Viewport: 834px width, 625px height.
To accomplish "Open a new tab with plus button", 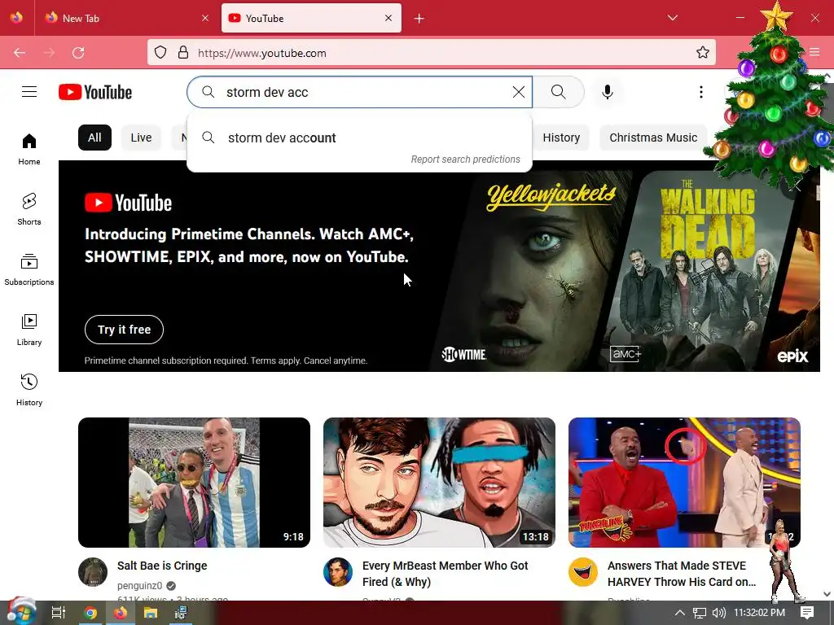I will [x=419, y=19].
